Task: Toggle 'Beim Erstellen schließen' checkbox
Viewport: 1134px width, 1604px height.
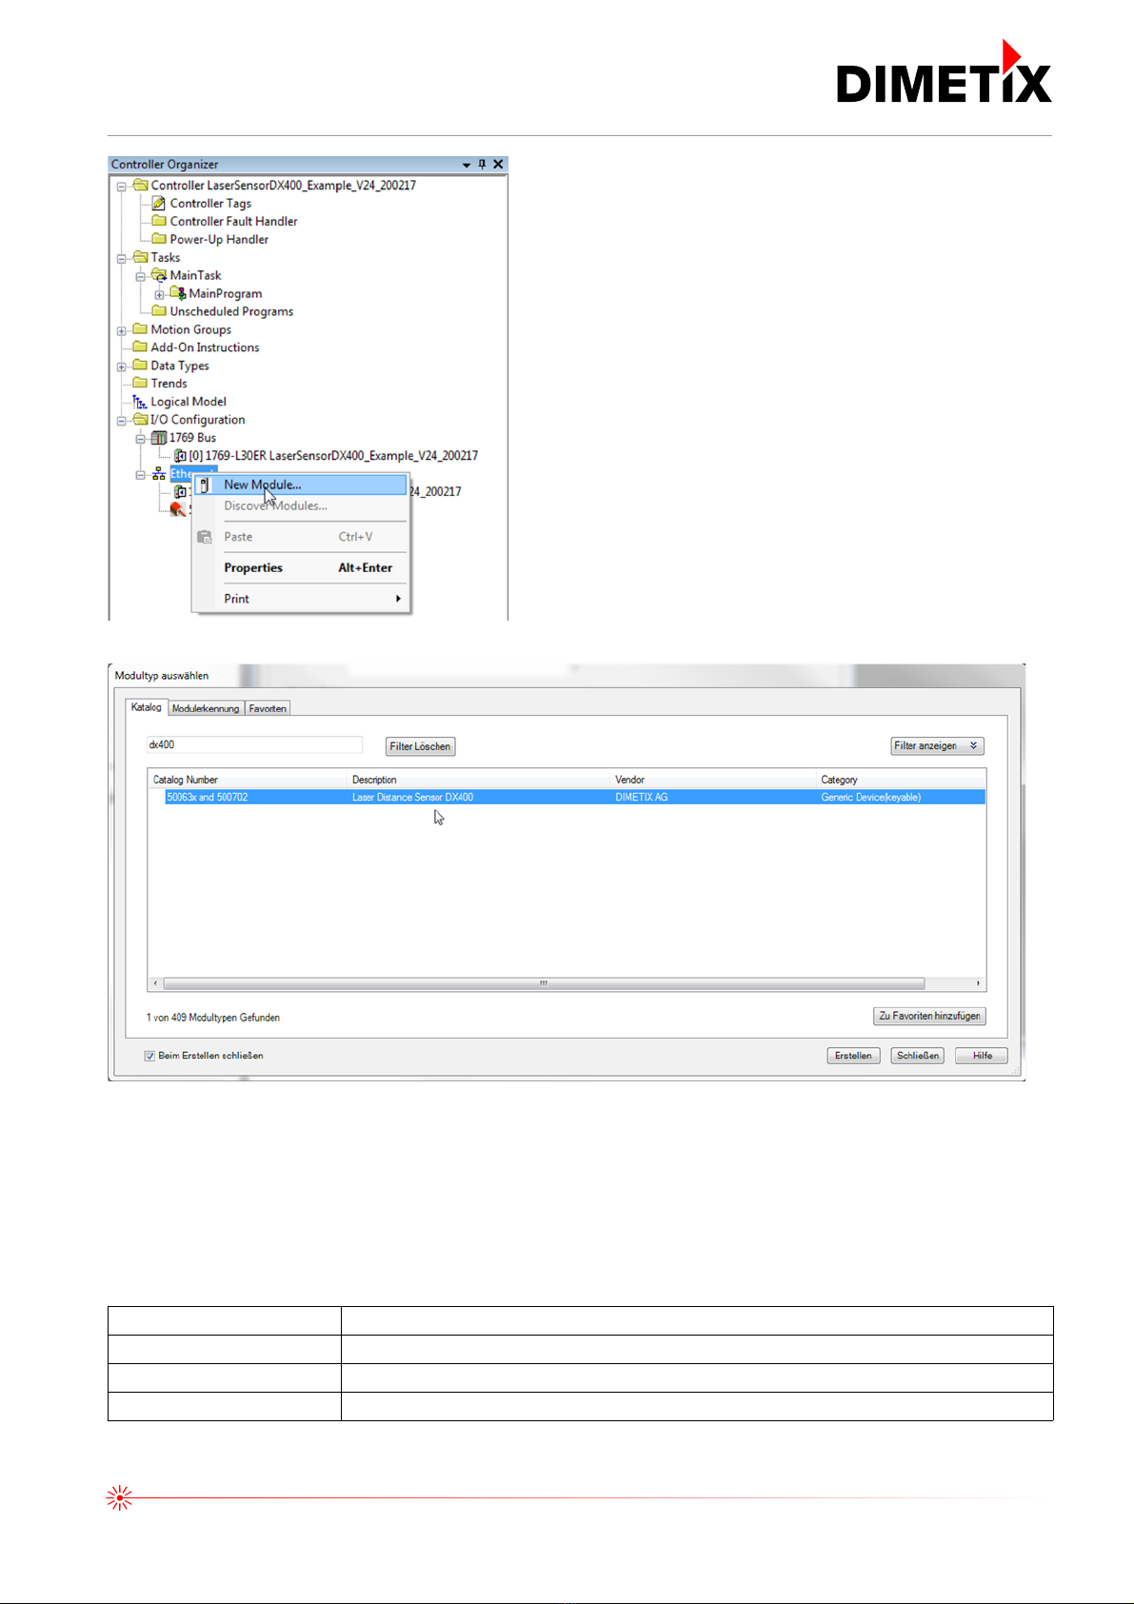Action: tap(149, 1056)
